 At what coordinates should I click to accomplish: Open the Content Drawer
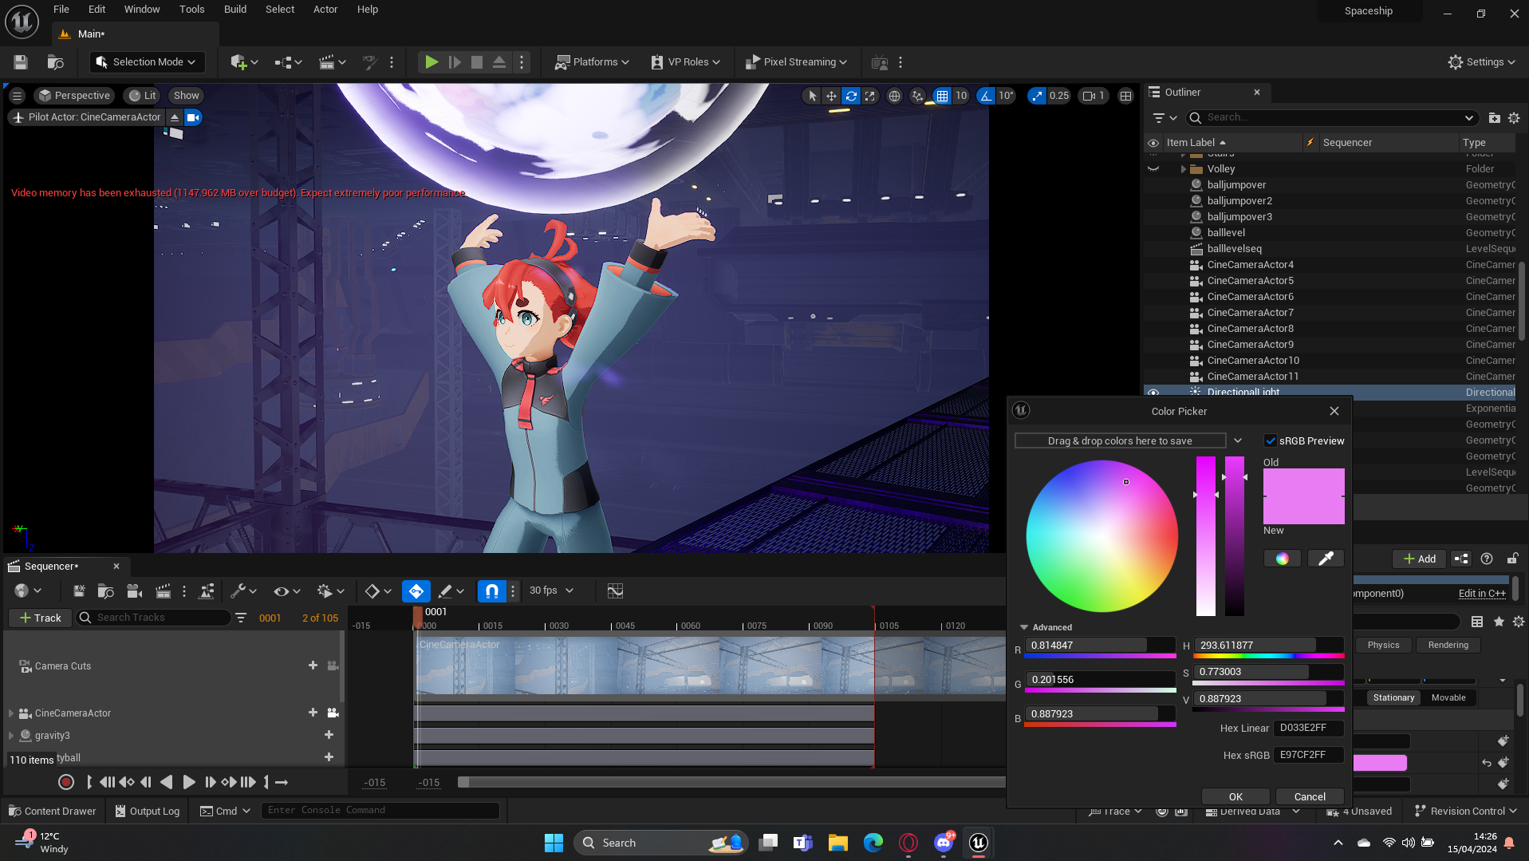pos(53,811)
